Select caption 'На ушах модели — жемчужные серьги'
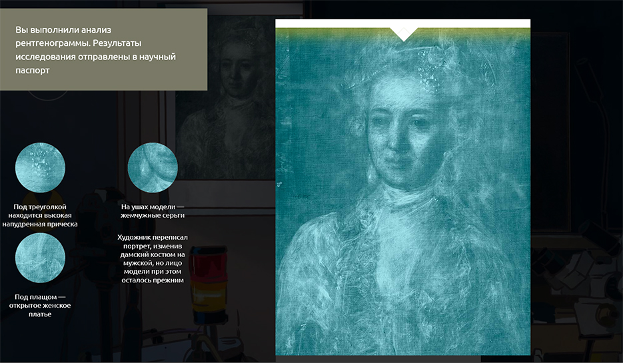The image size is (623, 363). click(153, 211)
